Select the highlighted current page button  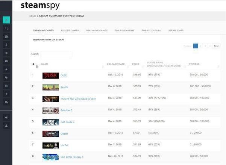coord(196,46)
